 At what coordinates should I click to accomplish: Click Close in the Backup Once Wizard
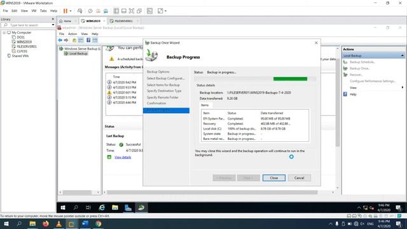point(274,178)
